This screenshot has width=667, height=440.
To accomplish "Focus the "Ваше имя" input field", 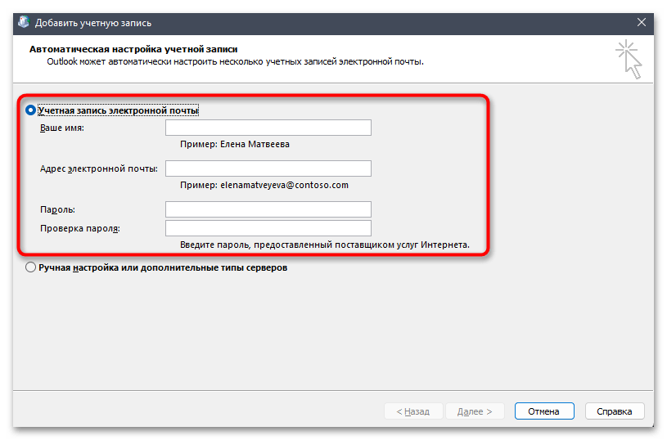I will pos(268,128).
